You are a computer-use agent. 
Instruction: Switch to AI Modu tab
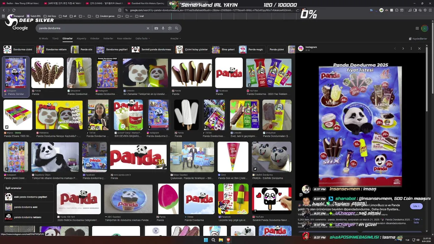[43, 39]
